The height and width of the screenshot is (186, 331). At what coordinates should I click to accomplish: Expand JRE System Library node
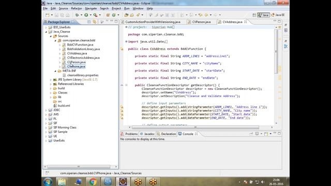[51, 80]
